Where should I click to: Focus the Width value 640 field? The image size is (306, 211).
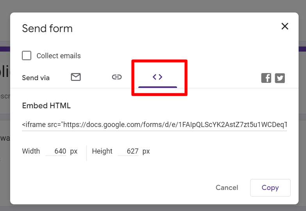pos(56,151)
